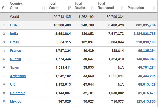This screenshot has height=107, width=158.
Task: Open the Mexico country link
Action: click(x=16, y=101)
